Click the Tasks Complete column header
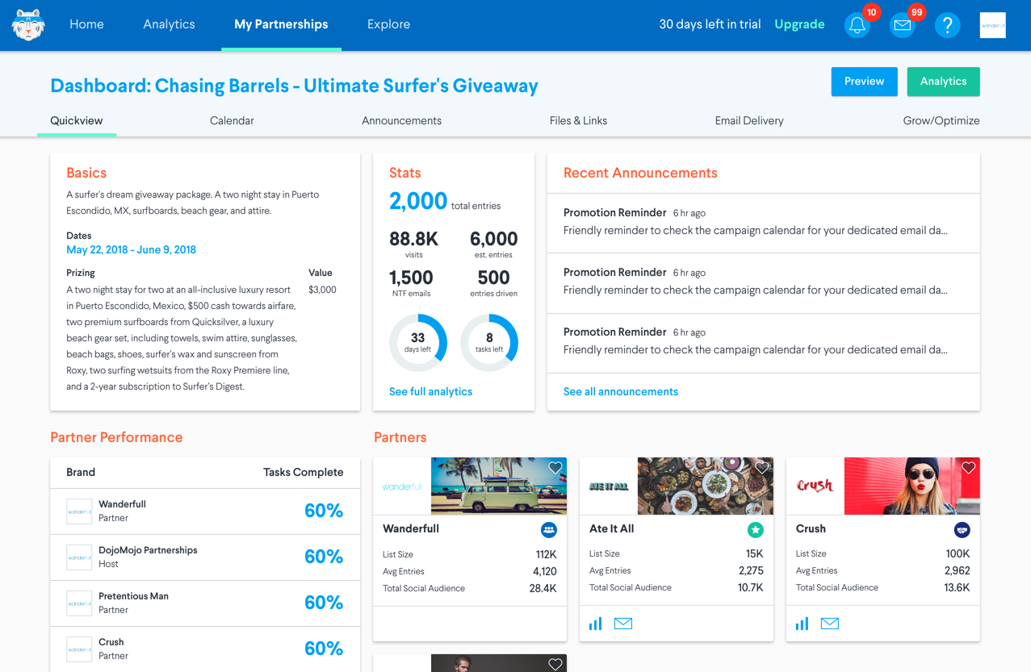1031x672 pixels. point(303,473)
